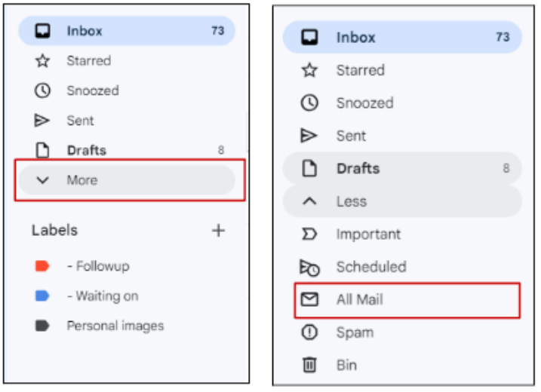Click the 'Labels' heading text

[x=55, y=231]
